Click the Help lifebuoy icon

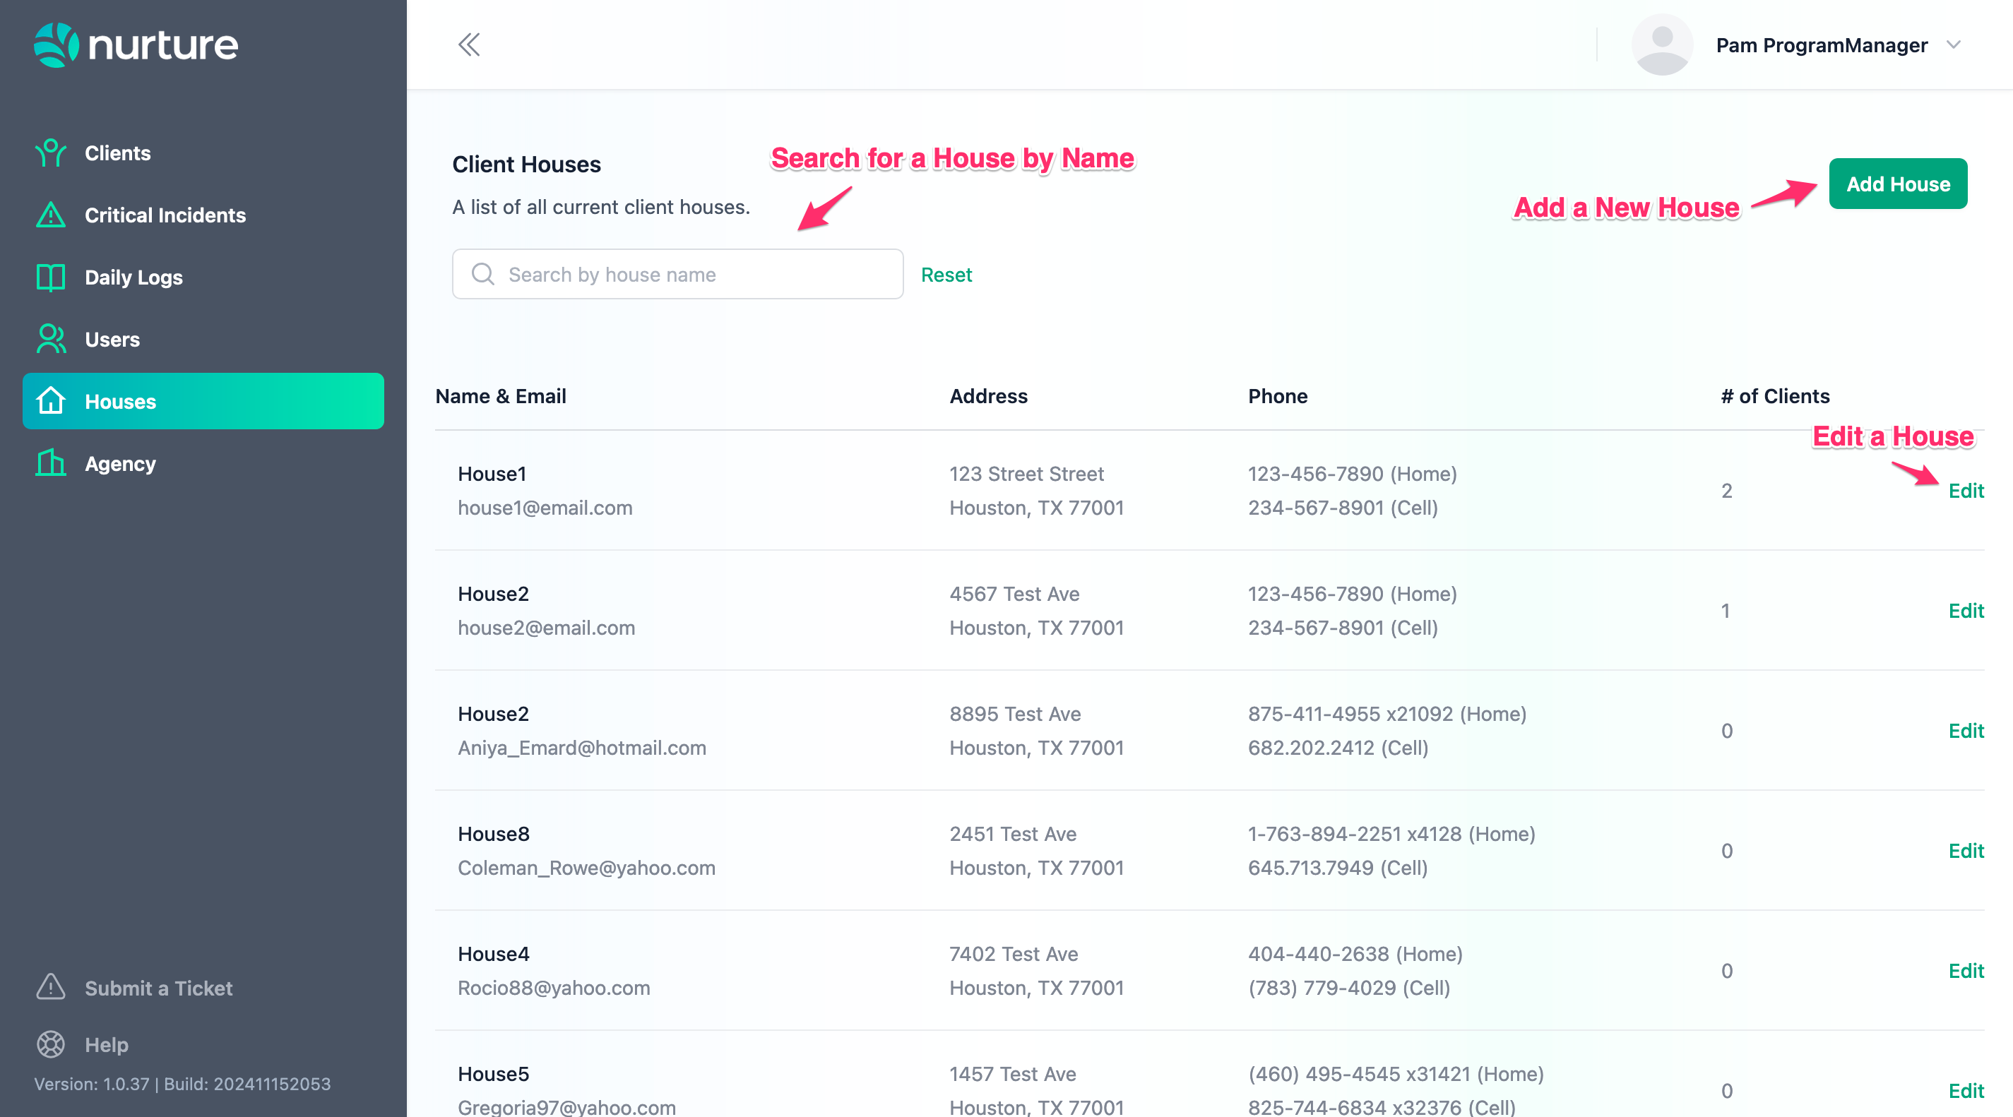51,1044
